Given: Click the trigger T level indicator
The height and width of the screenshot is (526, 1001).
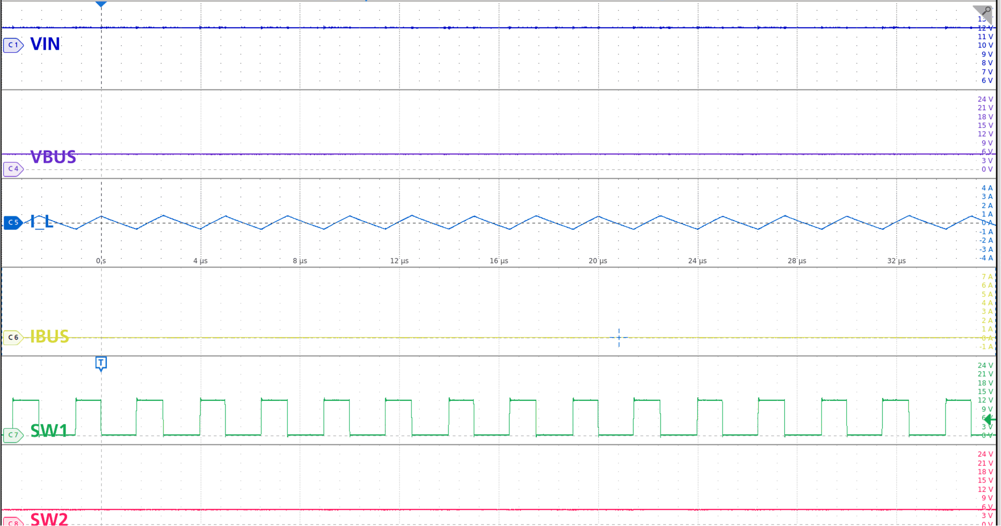Looking at the screenshot, I should pyautogui.click(x=101, y=363).
